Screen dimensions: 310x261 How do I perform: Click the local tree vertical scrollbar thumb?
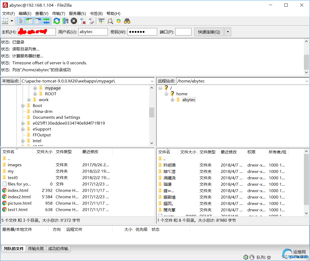point(152,112)
